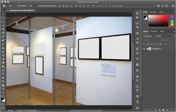Select the Path Selection arrow tool
Image resolution: width=176 pixels, height=112 pixels.
(3, 78)
